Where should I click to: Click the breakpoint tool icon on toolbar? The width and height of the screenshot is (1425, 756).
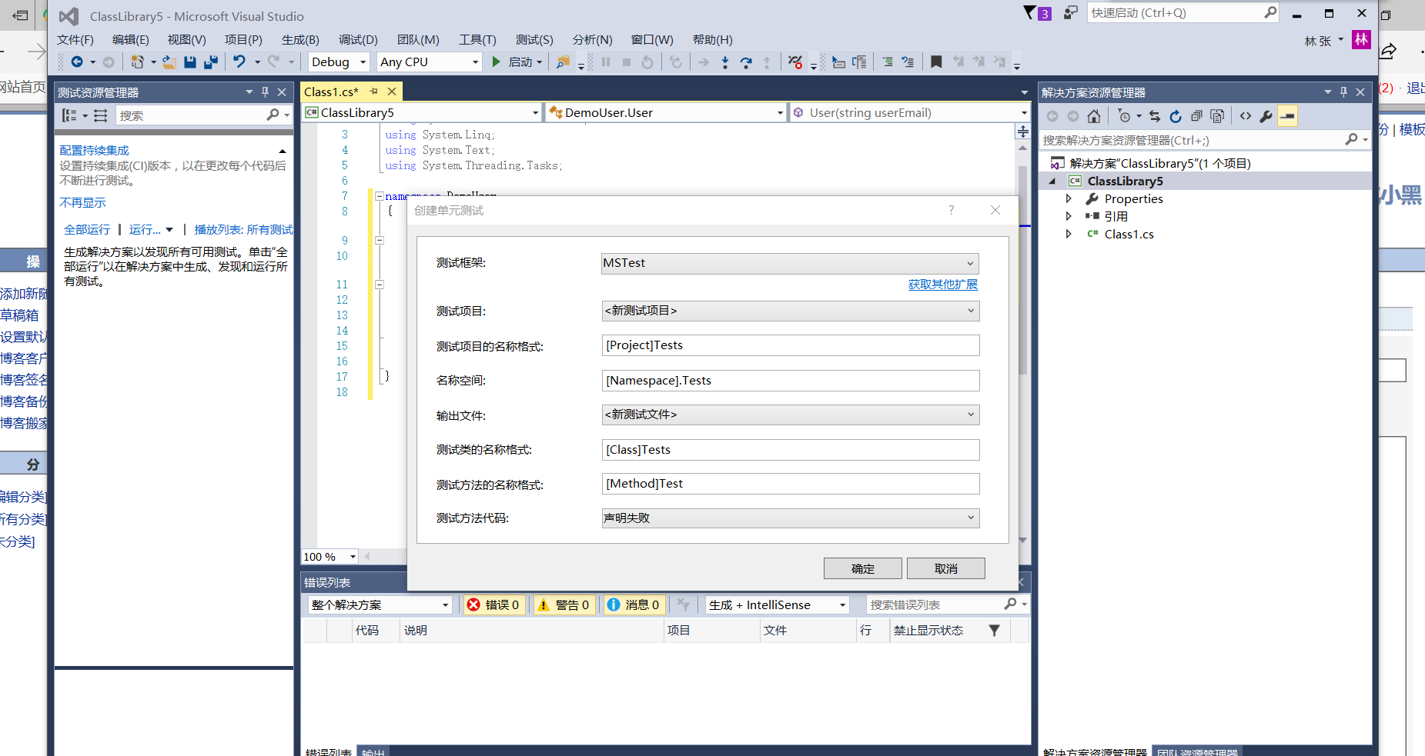click(795, 62)
